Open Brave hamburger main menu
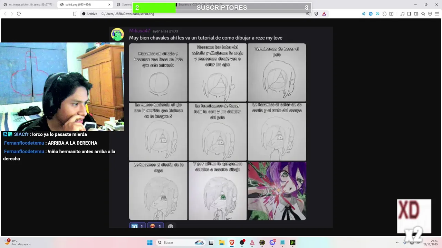This screenshot has width=442, height=248. coord(437,14)
